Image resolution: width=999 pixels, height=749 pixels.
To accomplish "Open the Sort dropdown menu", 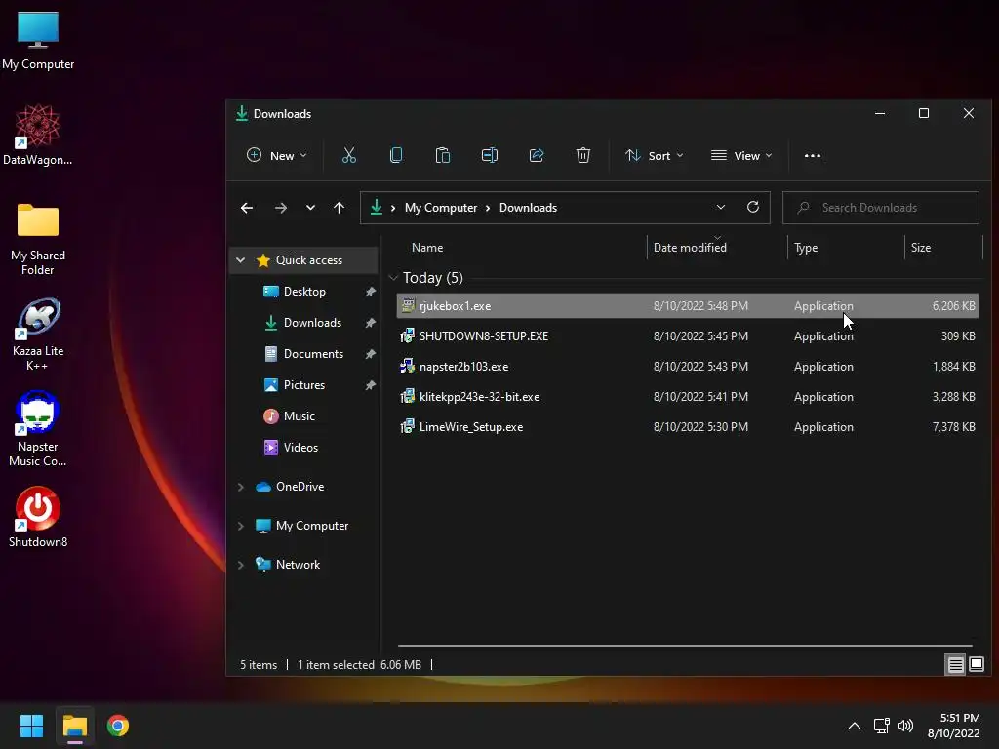I will click(655, 155).
